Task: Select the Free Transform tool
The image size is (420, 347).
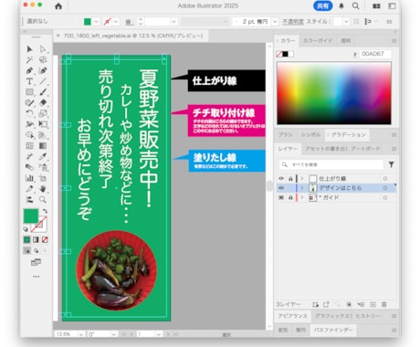Action: tap(43, 124)
